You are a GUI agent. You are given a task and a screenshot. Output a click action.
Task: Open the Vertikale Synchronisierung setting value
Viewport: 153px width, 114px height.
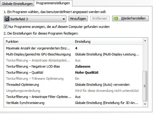tap(108, 103)
